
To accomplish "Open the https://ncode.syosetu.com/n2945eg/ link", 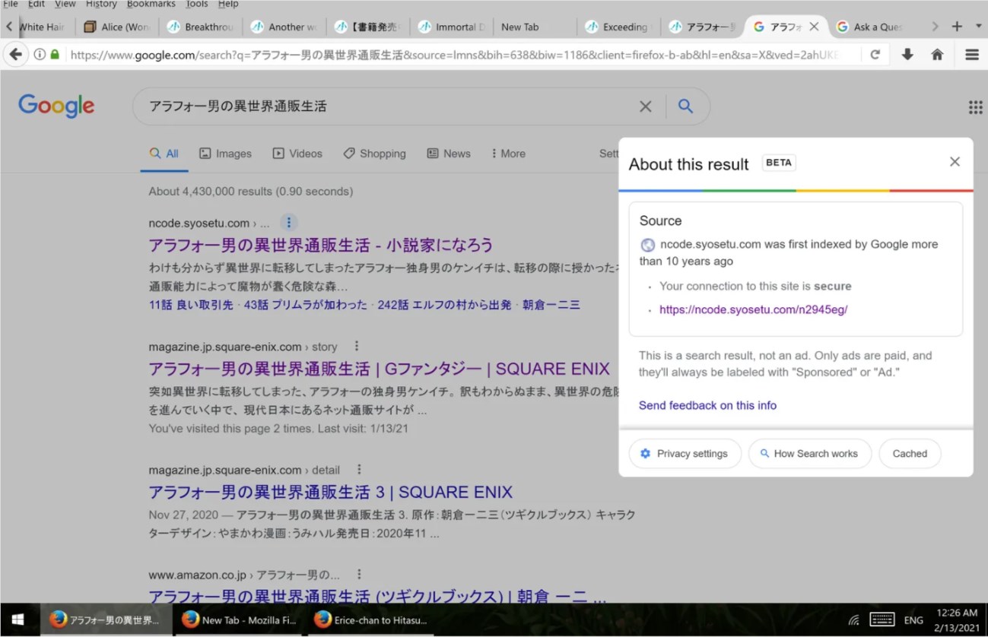I will tap(753, 310).
